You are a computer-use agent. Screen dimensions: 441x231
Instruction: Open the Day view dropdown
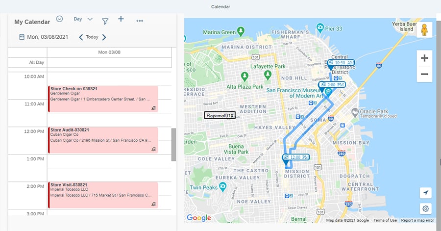tap(83, 19)
